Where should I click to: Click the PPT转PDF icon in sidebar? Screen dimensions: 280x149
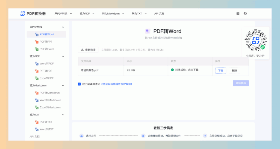tap(37, 71)
